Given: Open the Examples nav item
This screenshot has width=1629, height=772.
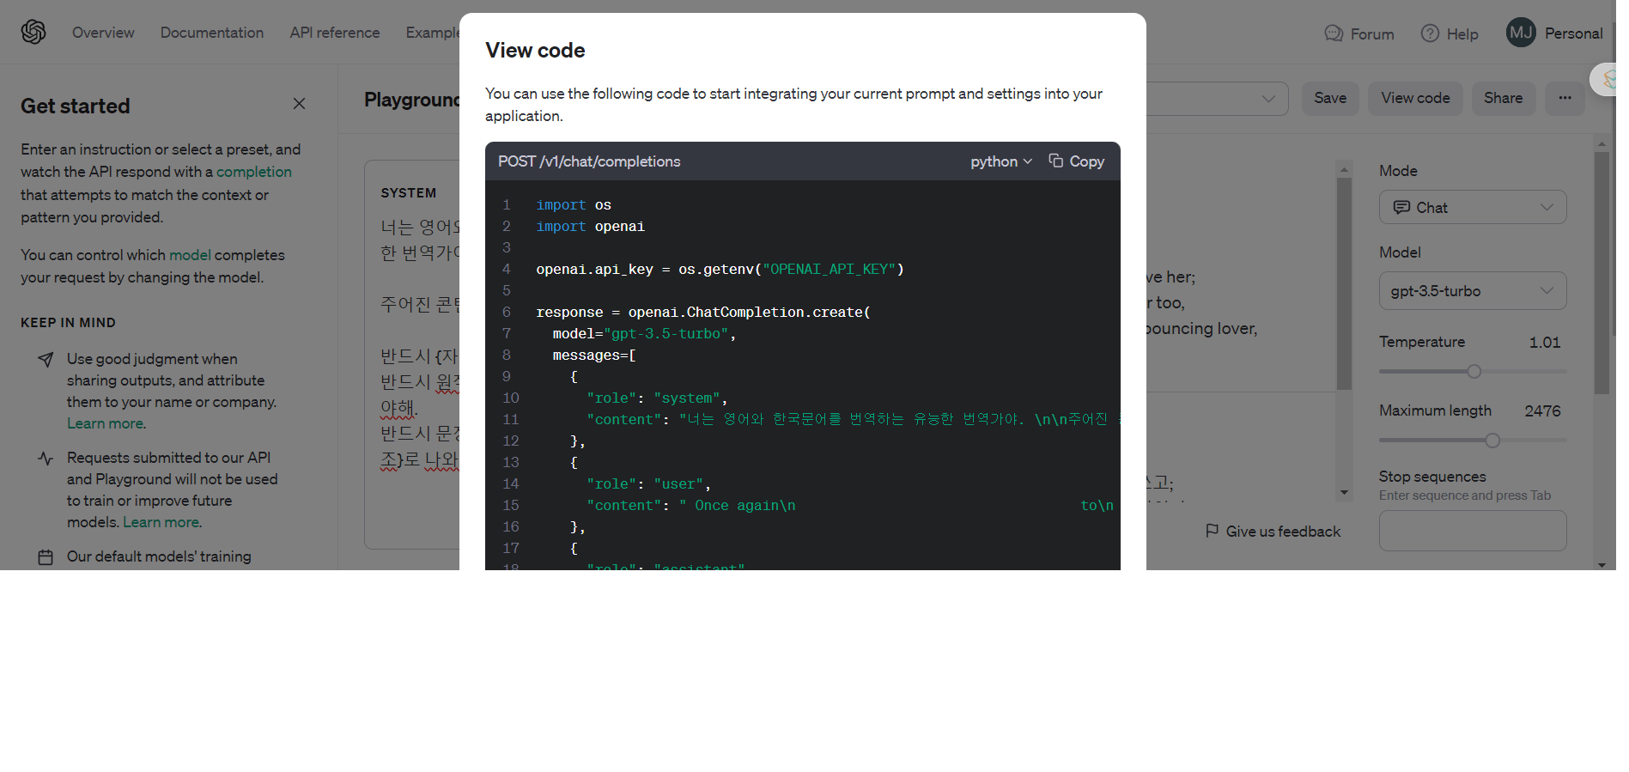Looking at the screenshot, I should tap(433, 33).
